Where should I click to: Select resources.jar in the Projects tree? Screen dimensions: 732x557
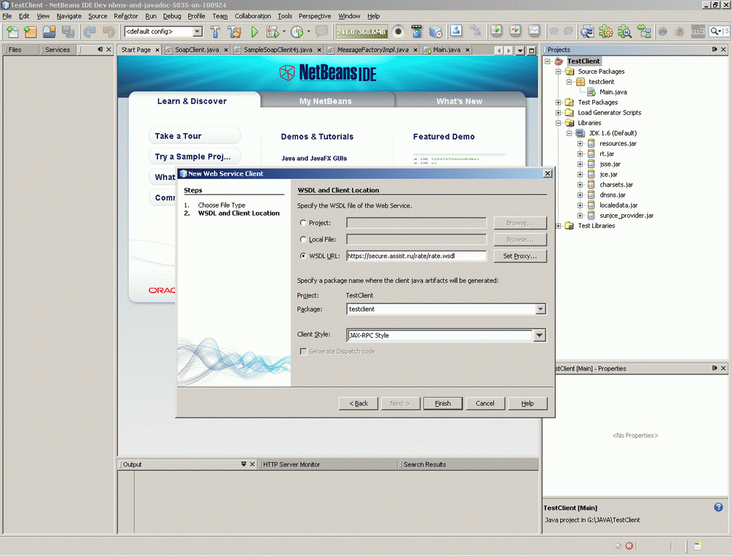pos(618,143)
